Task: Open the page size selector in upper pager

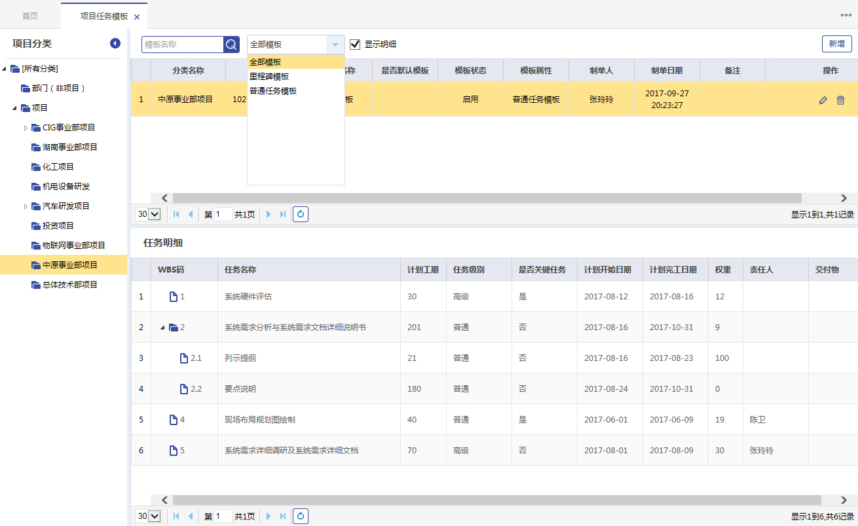Action: tap(149, 214)
